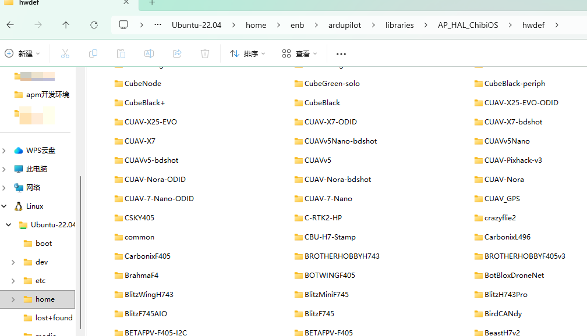Select WPS云盘 in sidebar

pos(35,151)
